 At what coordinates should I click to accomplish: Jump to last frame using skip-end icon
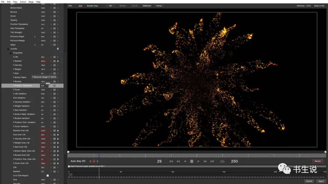coord(212,161)
